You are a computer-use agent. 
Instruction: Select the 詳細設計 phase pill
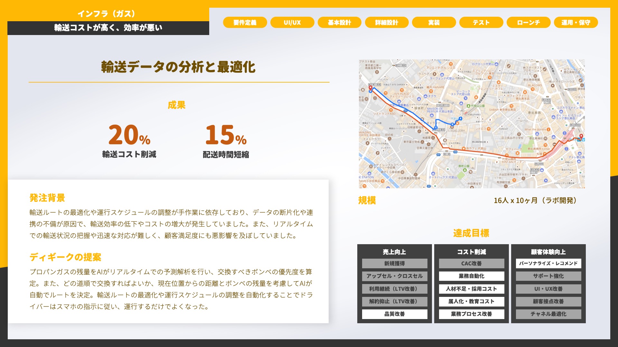coord(387,22)
